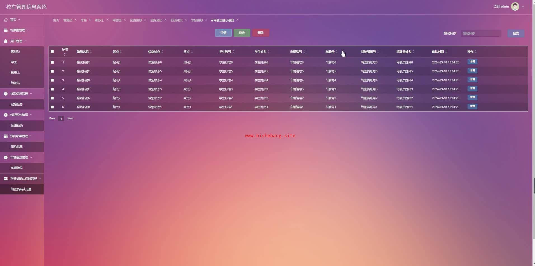Click the 轮播图管理 sidebar icon

[x=6, y=30]
